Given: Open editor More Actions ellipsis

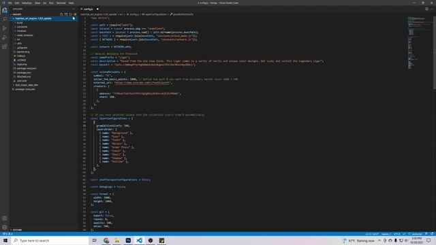Looking at the screenshot, I should coord(432,9).
